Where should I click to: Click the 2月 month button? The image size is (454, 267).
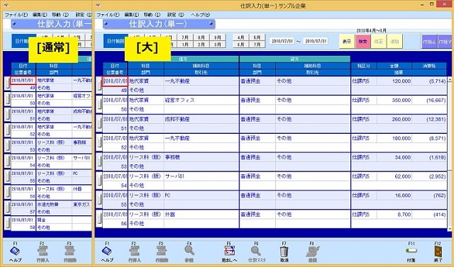pos(201,45)
